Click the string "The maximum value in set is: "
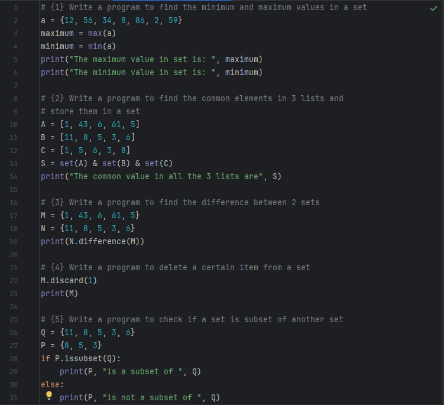 [x=142, y=60]
